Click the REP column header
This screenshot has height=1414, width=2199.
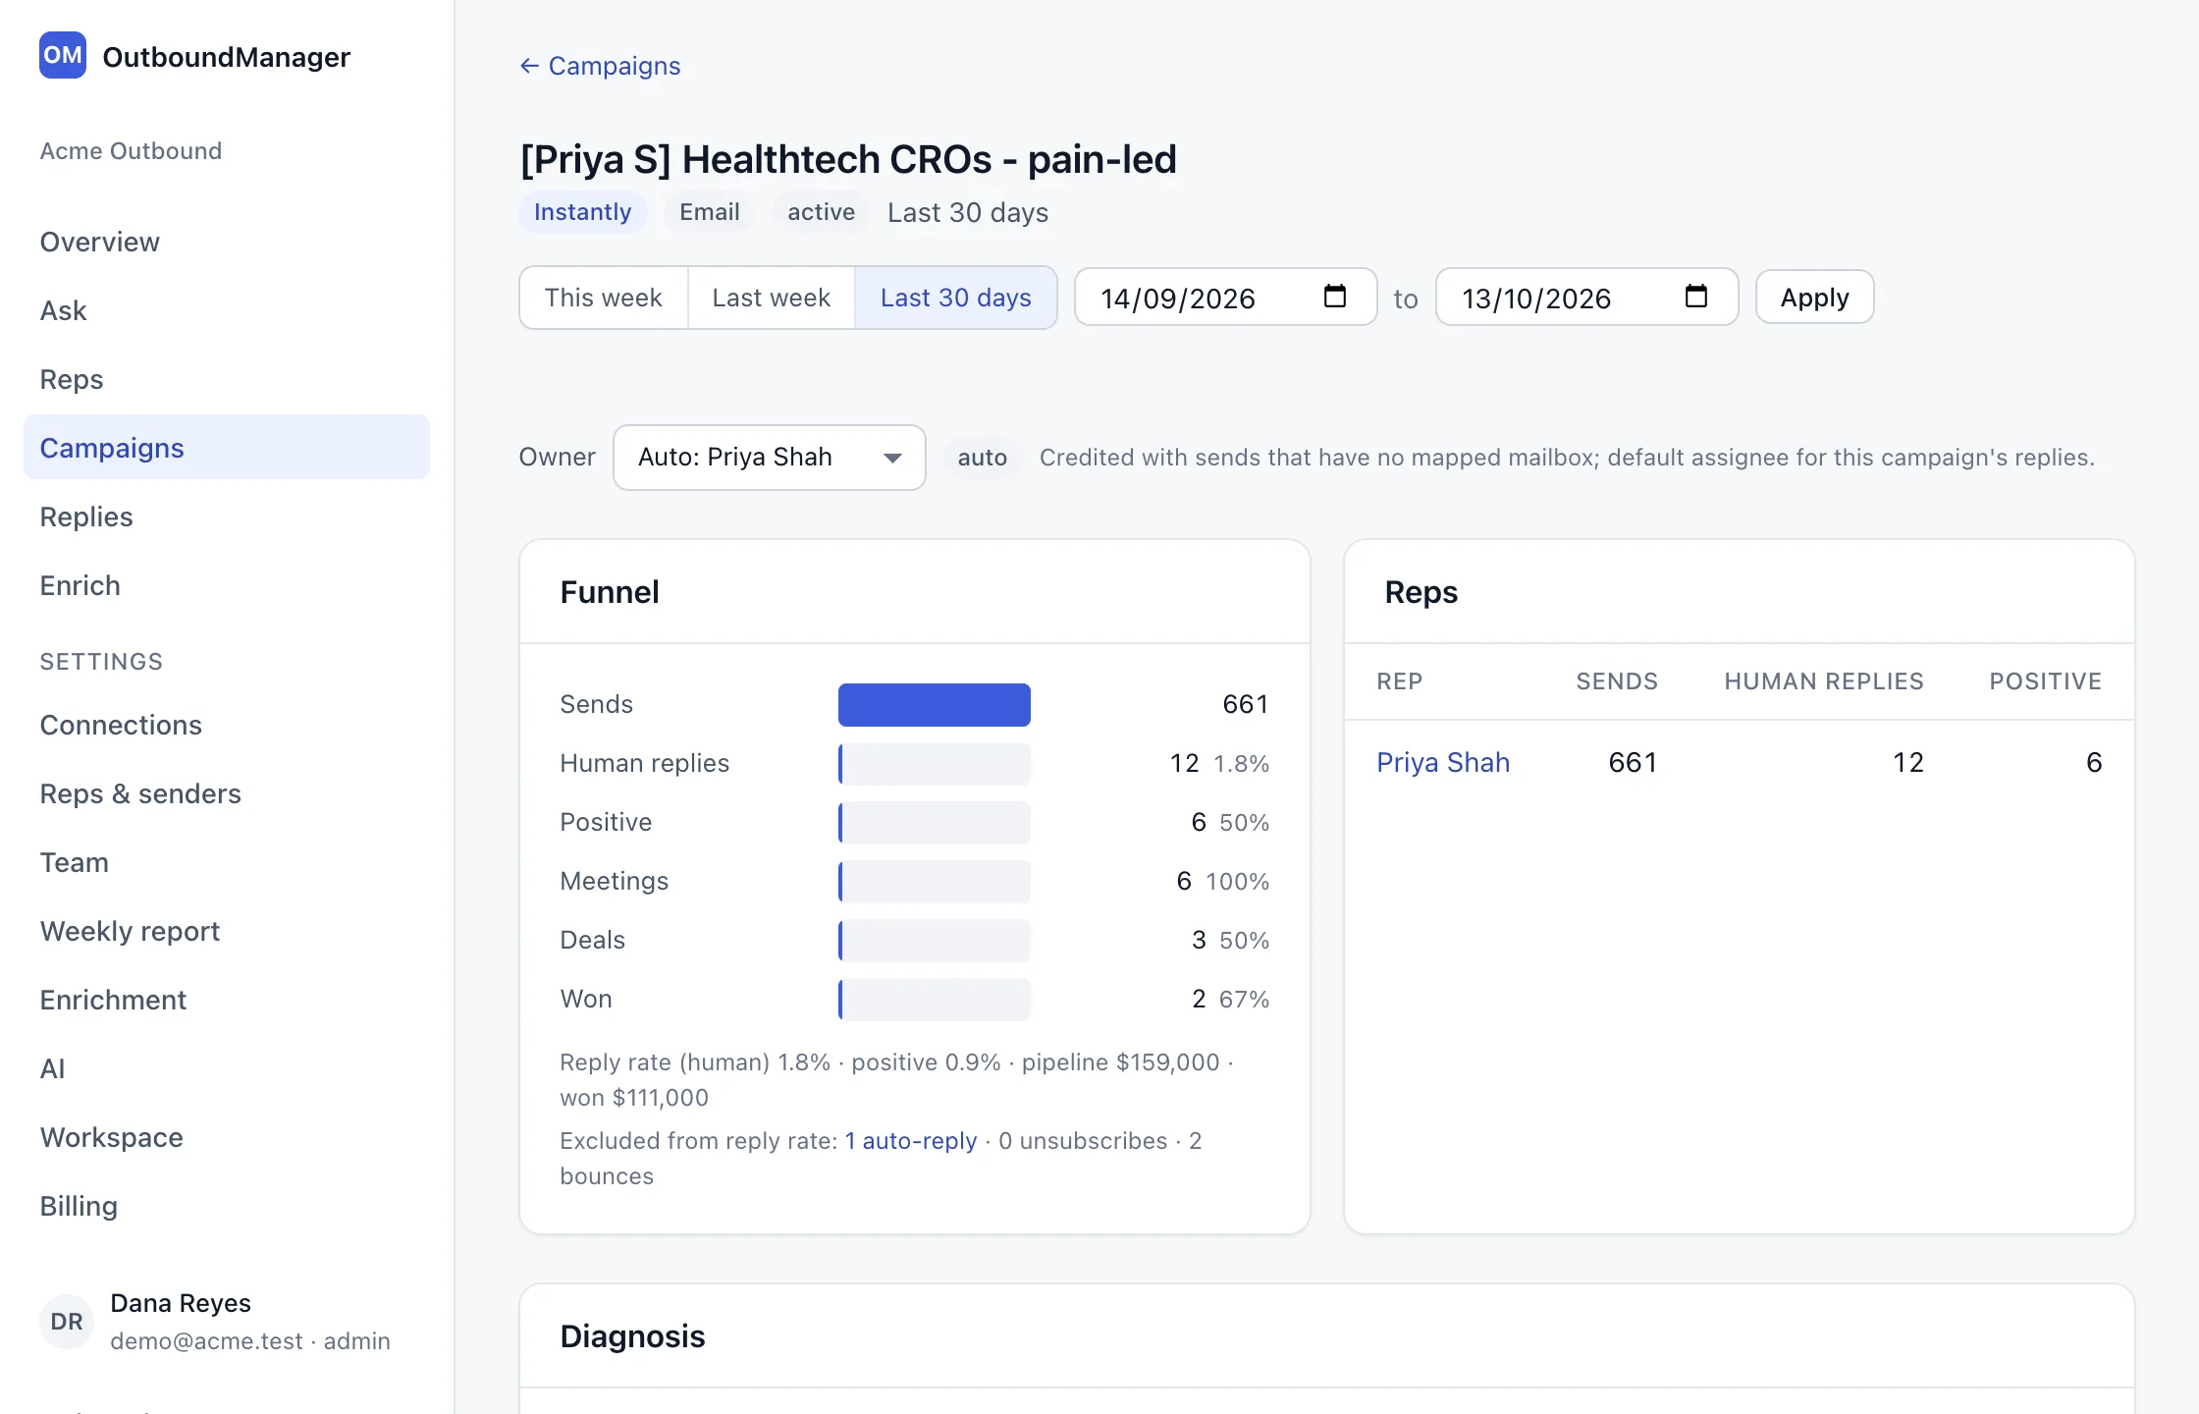(x=1400, y=681)
